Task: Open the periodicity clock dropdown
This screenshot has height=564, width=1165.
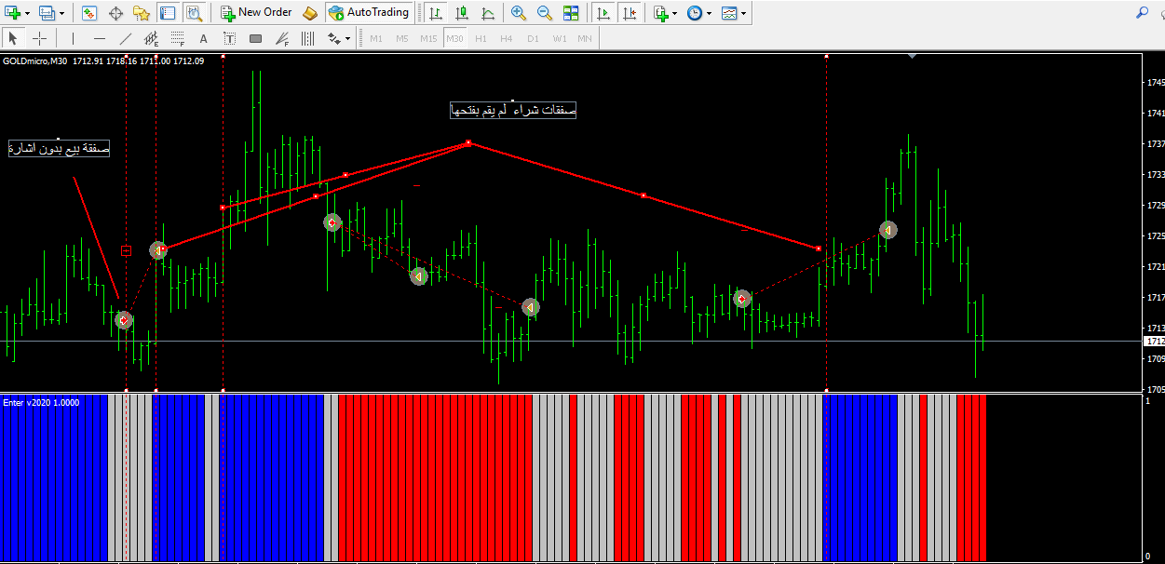Action: click(x=709, y=13)
